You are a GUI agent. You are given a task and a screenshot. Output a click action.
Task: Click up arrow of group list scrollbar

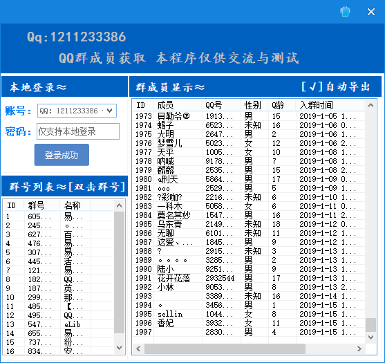(x=120, y=205)
